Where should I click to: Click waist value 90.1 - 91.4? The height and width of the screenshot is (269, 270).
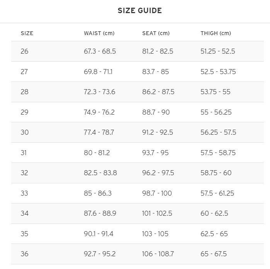[x=98, y=234]
